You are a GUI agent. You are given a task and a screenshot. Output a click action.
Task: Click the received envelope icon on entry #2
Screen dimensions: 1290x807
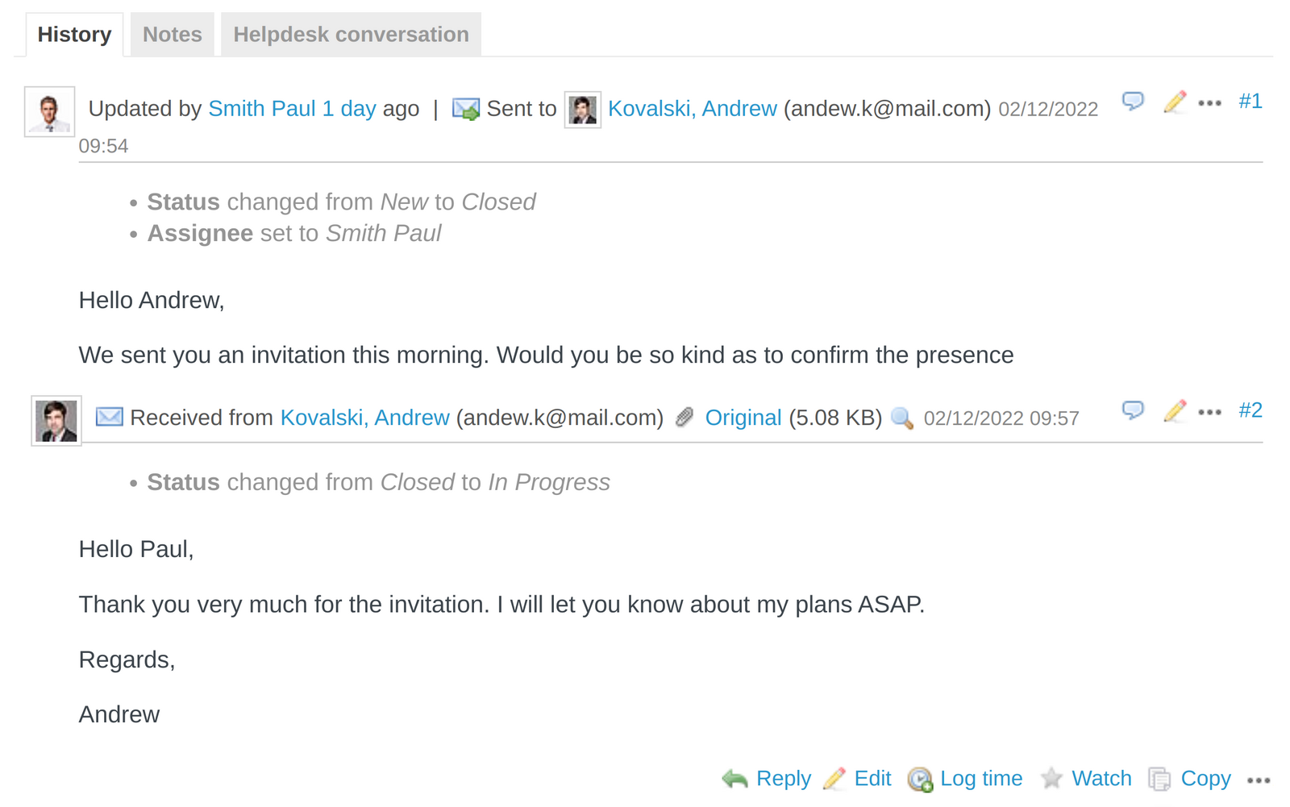[x=108, y=417]
